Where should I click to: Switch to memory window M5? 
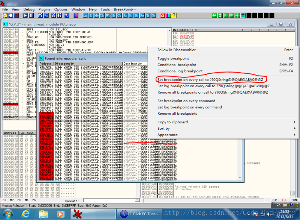(x=34, y=200)
